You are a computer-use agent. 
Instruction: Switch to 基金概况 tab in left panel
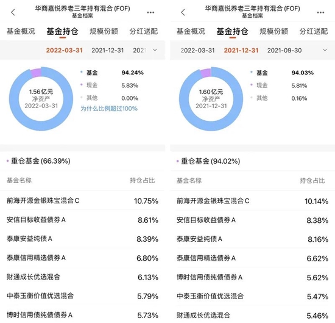coord(21,31)
